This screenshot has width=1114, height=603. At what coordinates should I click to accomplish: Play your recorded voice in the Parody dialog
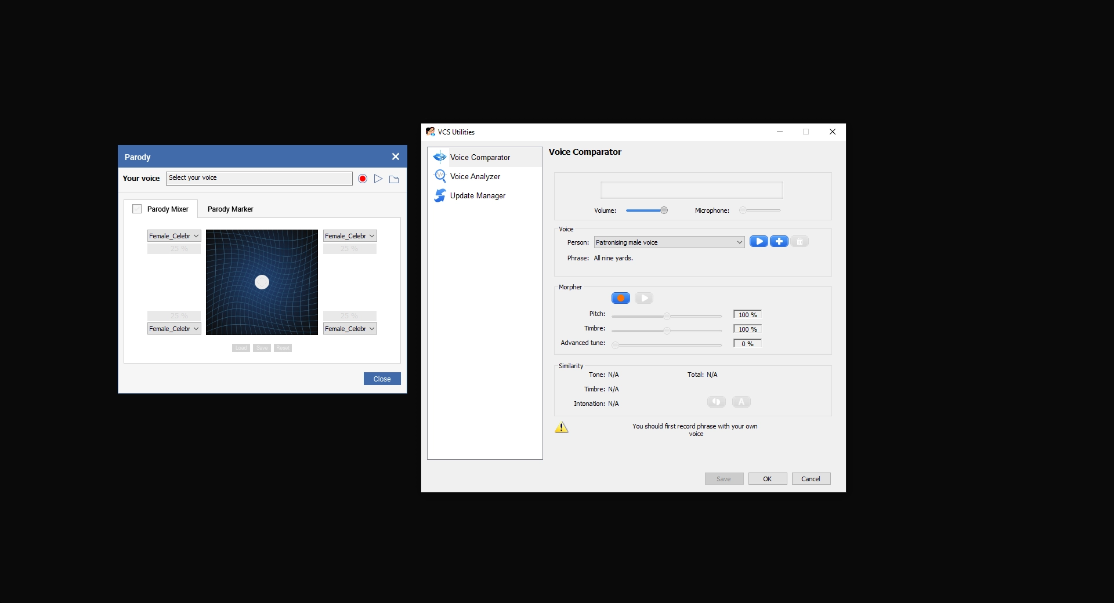tap(378, 179)
